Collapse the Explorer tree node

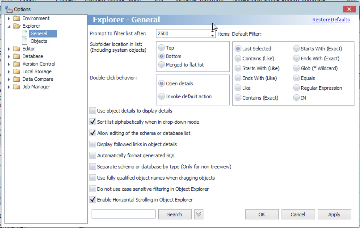9,26
